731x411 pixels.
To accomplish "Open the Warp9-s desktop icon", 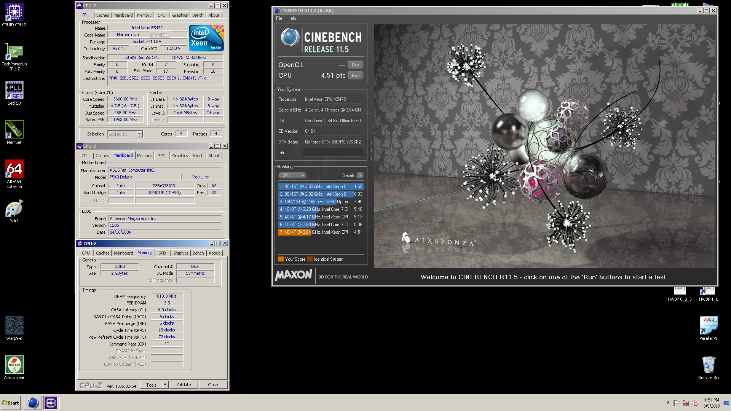I will tap(14, 328).
